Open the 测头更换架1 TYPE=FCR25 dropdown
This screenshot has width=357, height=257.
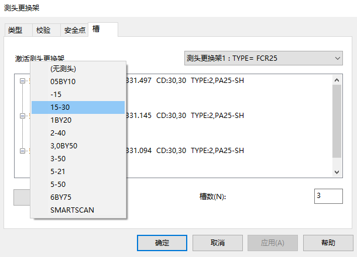pos(263,58)
